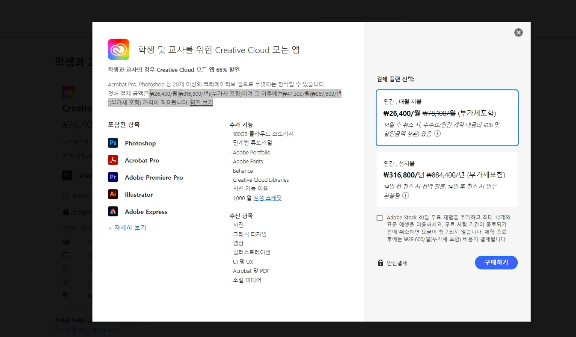Click the Adobe Premiere Pro Pr icon
Image resolution: width=576 pixels, height=337 pixels.
pos(113,177)
